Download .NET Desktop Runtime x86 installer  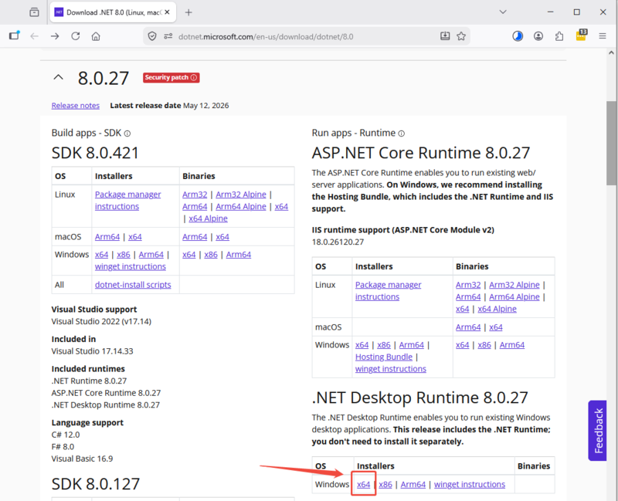click(x=385, y=485)
